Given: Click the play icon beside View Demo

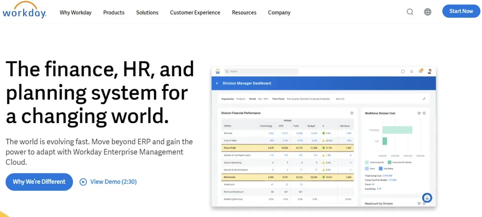Looking at the screenshot, I should click(x=83, y=182).
